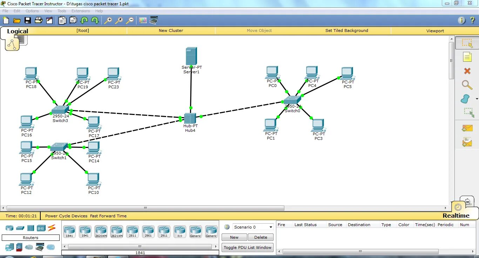This screenshot has height=258, width=479.
Task: Select the 1841 router model
Action: (69, 232)
